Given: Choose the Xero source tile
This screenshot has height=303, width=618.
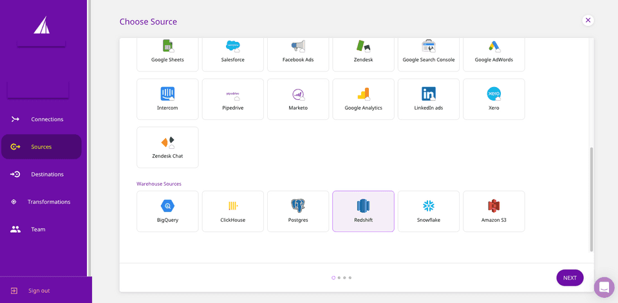Looking at the screenshot, I should (x=494, y=99).
